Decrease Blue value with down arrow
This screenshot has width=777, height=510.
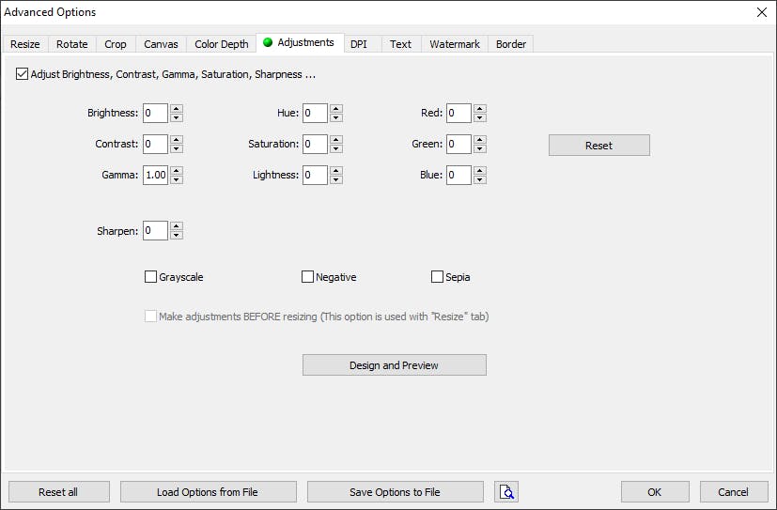tap(480, 179)
